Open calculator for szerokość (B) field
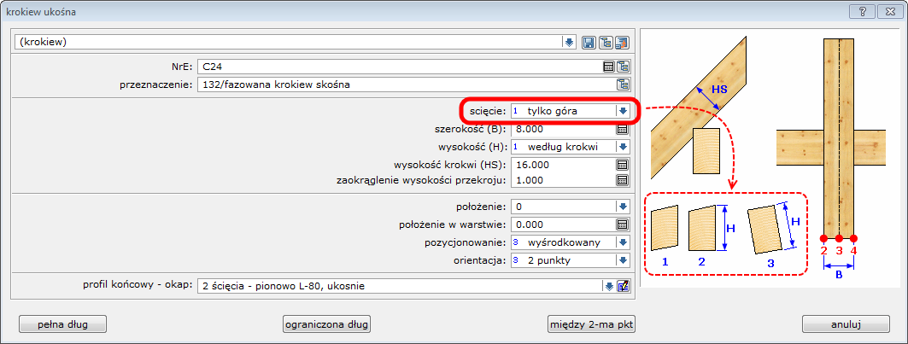908x344 pixels. tap(623, 129)
